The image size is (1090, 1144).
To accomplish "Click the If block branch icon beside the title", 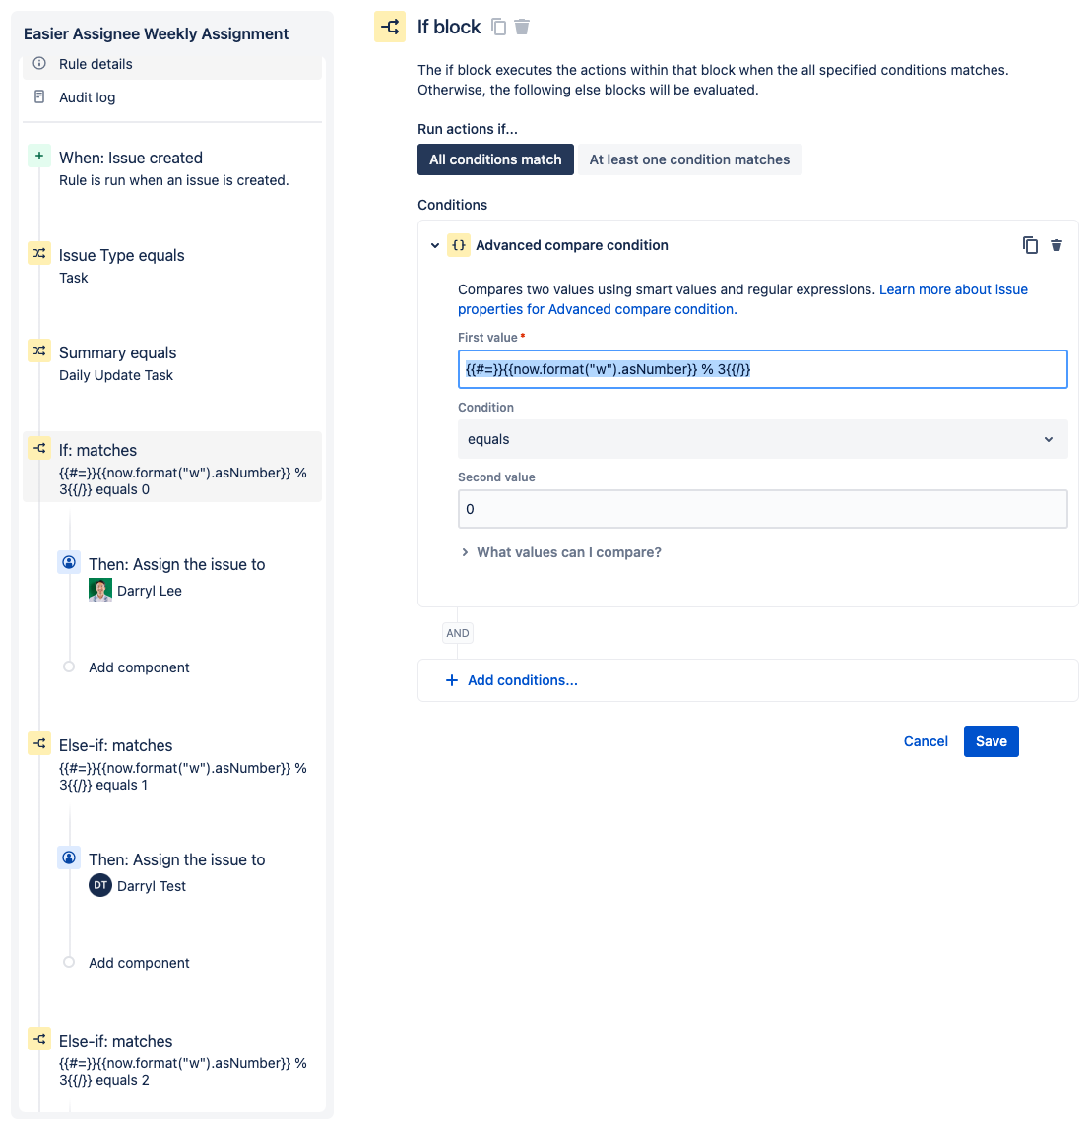I will (x=390, y=27).
